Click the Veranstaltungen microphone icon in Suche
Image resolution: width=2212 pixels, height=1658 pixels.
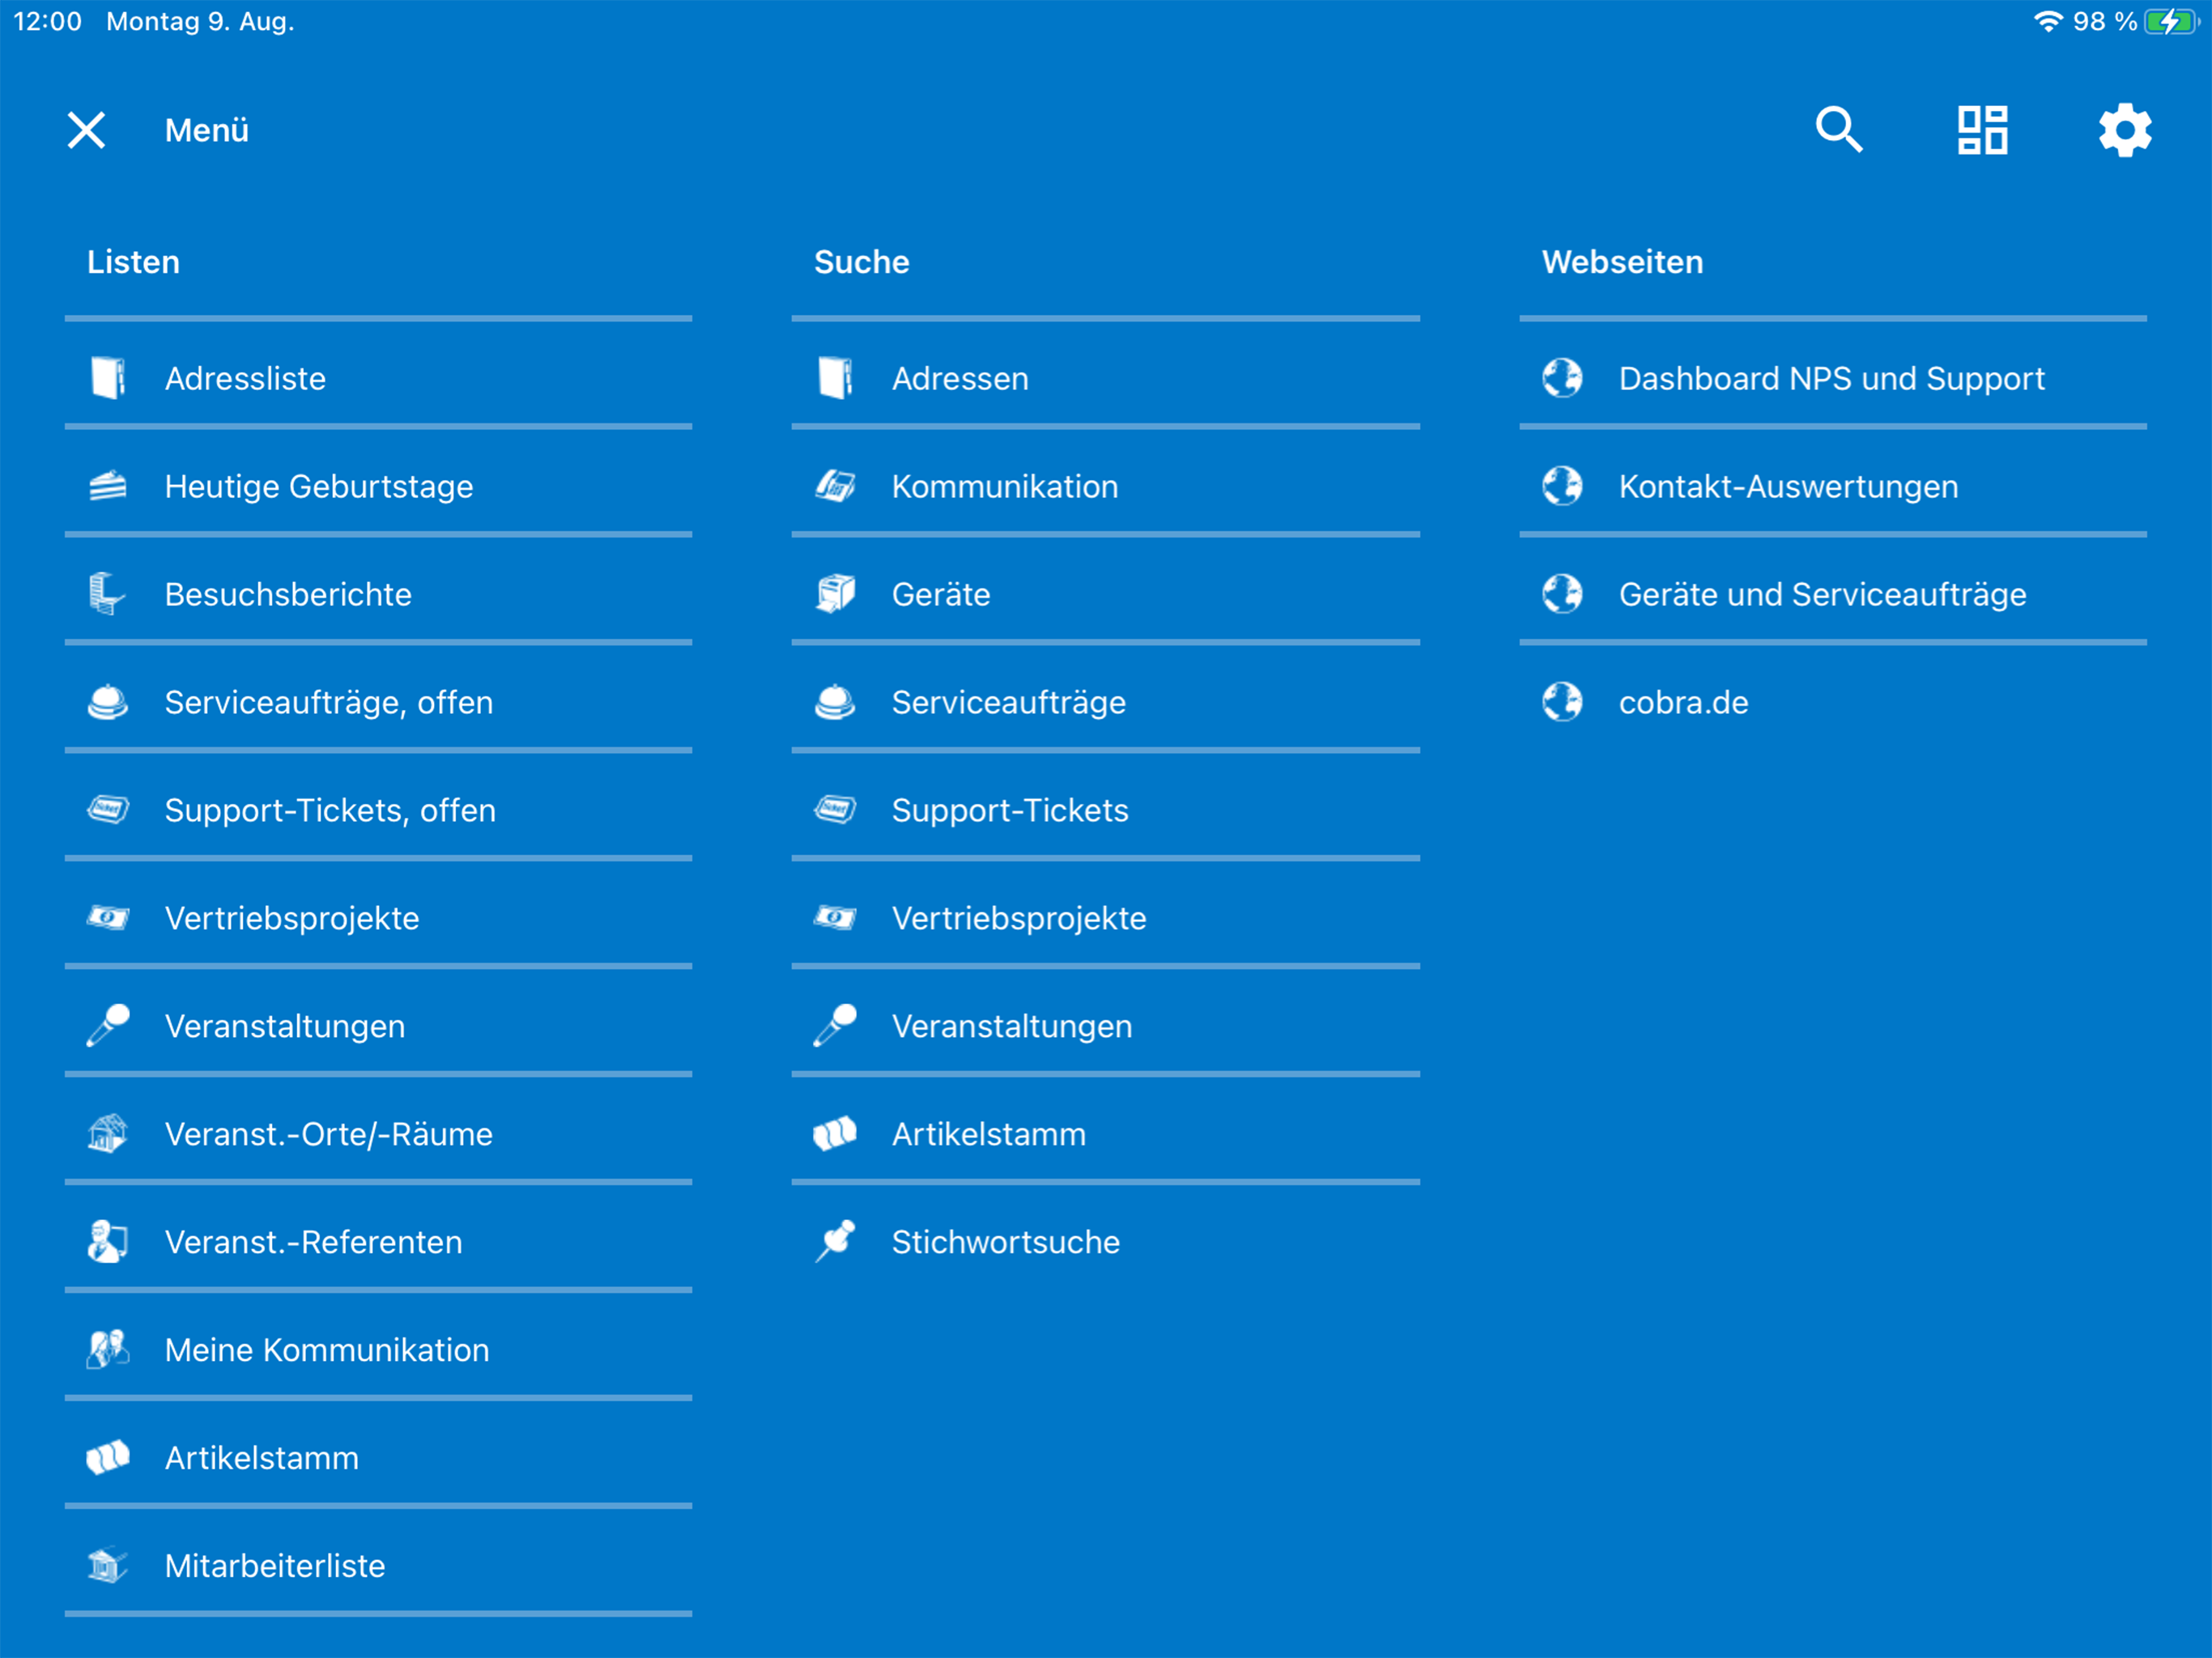[835, 1026]
